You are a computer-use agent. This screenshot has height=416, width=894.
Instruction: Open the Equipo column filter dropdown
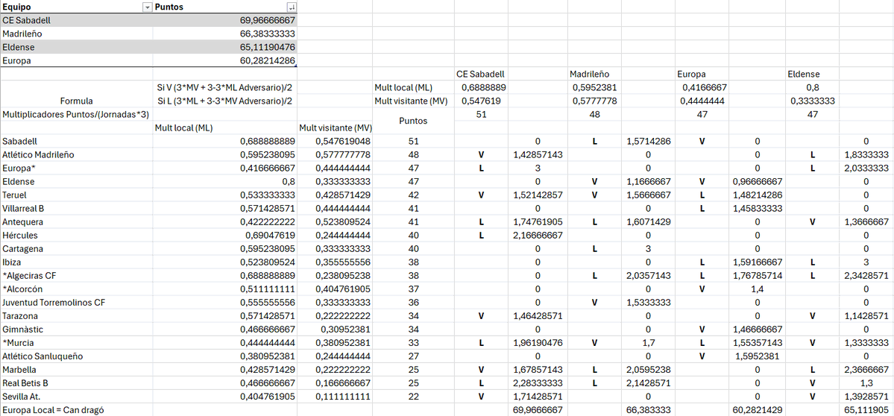pyautogui.click(x=148, y=7)
